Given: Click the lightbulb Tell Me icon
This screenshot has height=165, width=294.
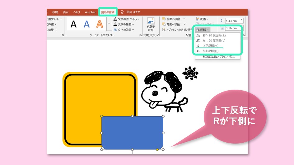Looking at the screenshot, I should (122, 12).
